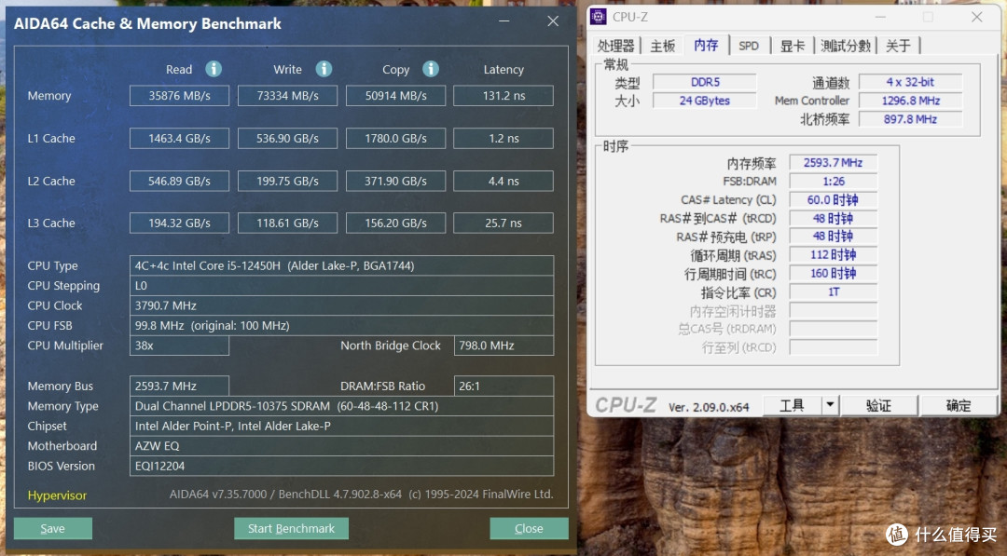This screenshot has height=556, width=1007.
Task: Select the 内存 tab in CPU-Z
Action: [x=706, y=45]
